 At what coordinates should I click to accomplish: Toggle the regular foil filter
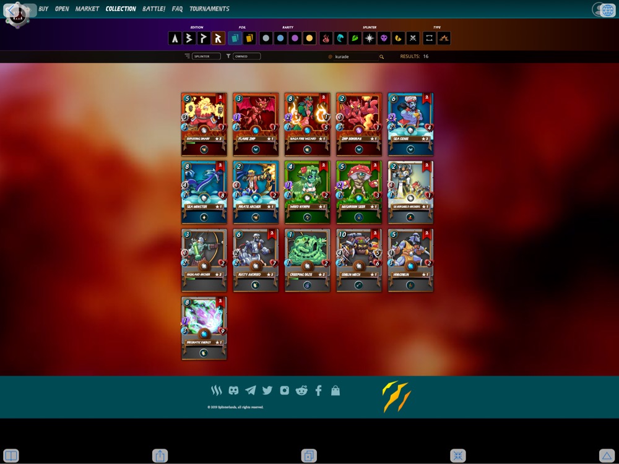click(235, 38)
